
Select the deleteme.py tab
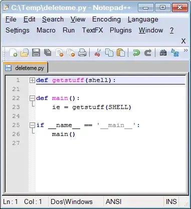(x=25, y=68)
